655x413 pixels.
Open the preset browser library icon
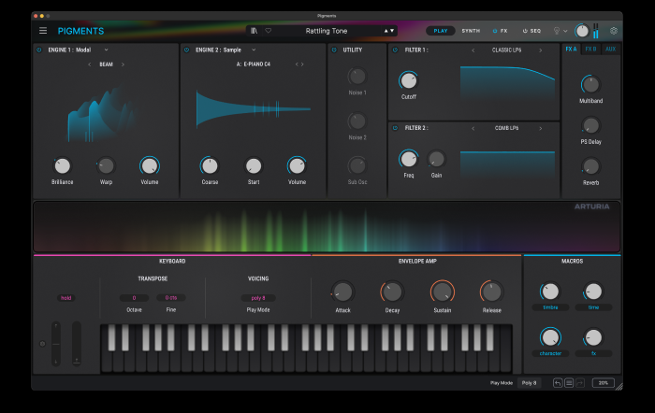[x=254, y=31]
